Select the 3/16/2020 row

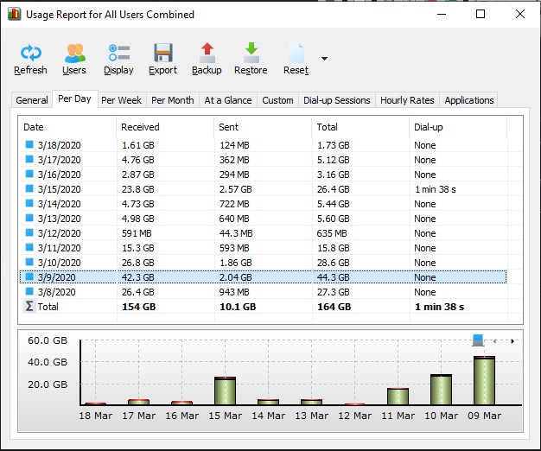264,175
